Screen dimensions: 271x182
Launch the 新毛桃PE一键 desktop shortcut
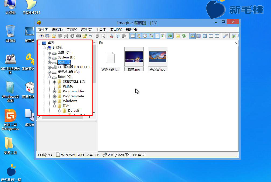coord(11,173)
